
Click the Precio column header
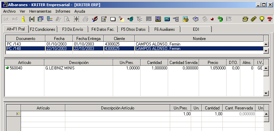point(213,63)
